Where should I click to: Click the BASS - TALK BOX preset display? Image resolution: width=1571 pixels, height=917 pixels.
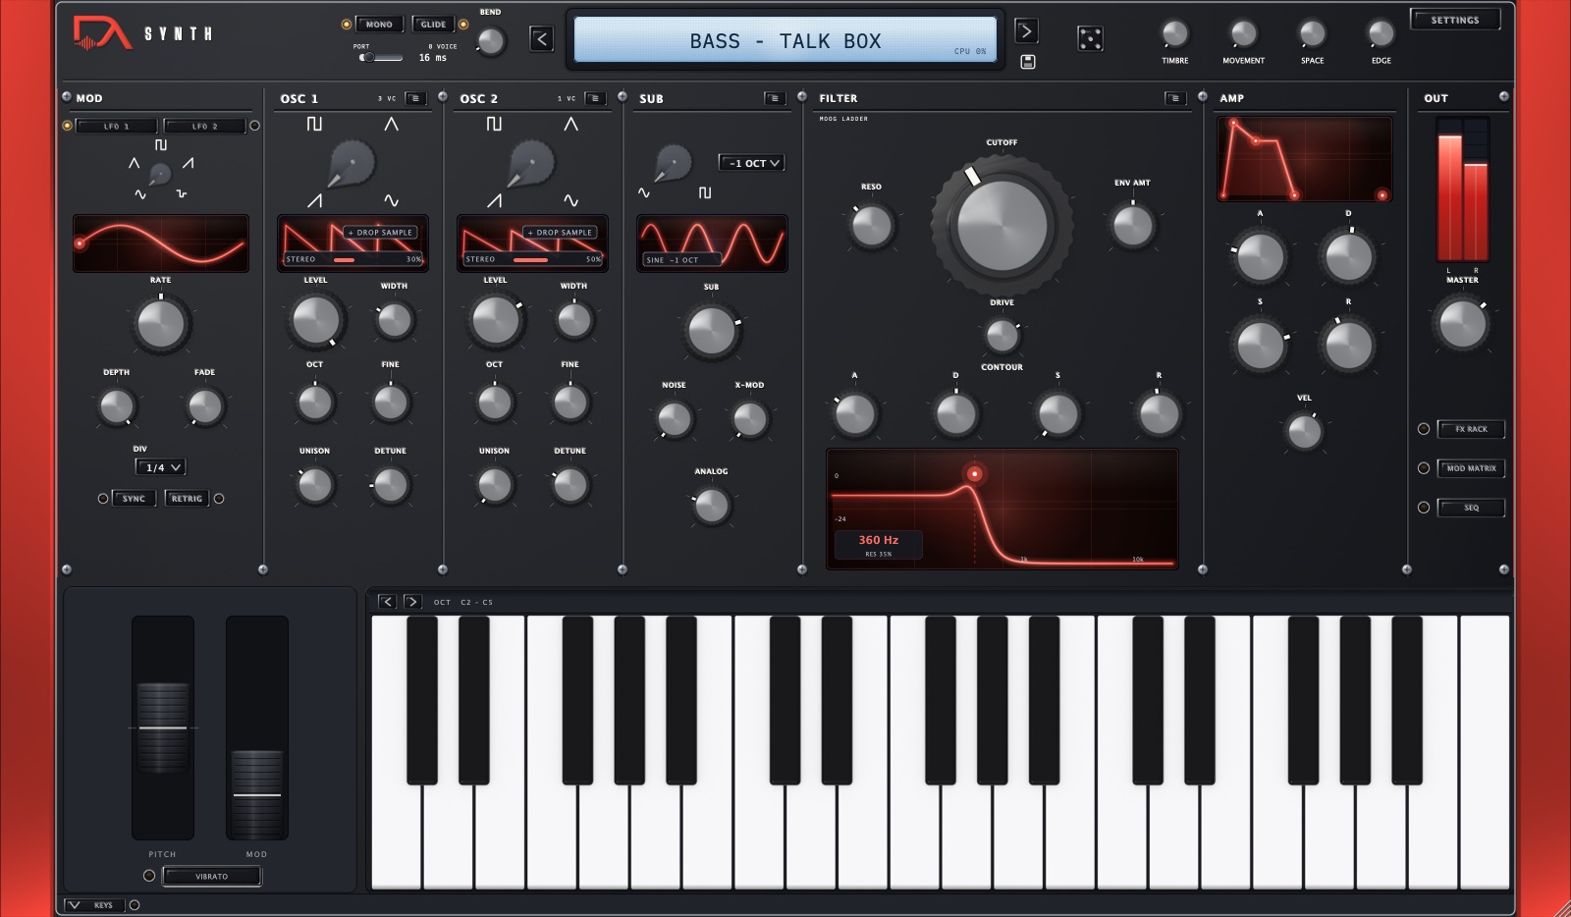click(x=785, y=40)
